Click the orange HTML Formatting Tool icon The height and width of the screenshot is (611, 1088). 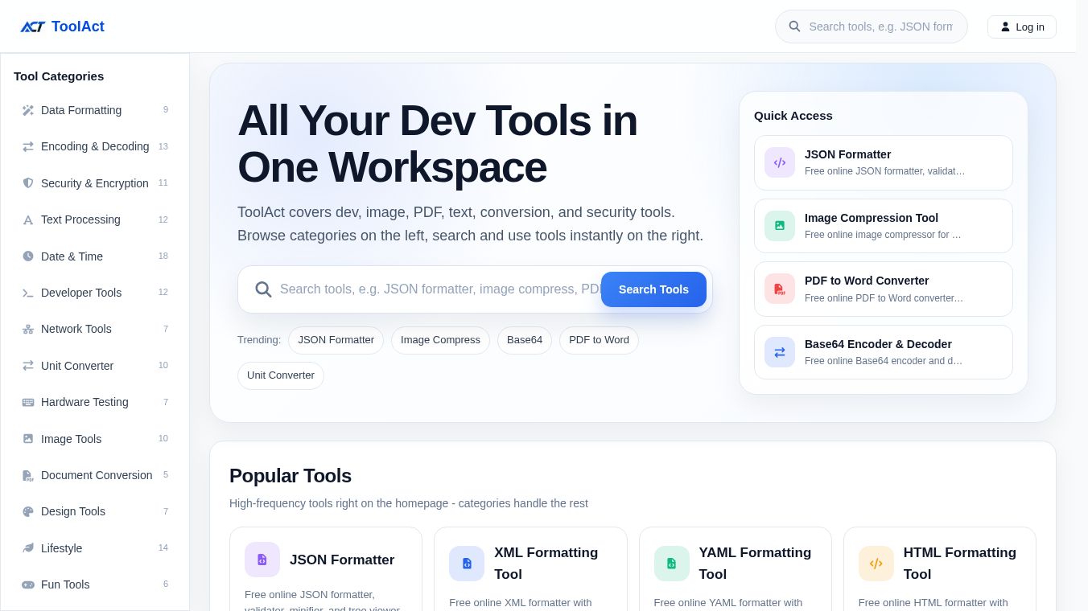coord(876,564)
